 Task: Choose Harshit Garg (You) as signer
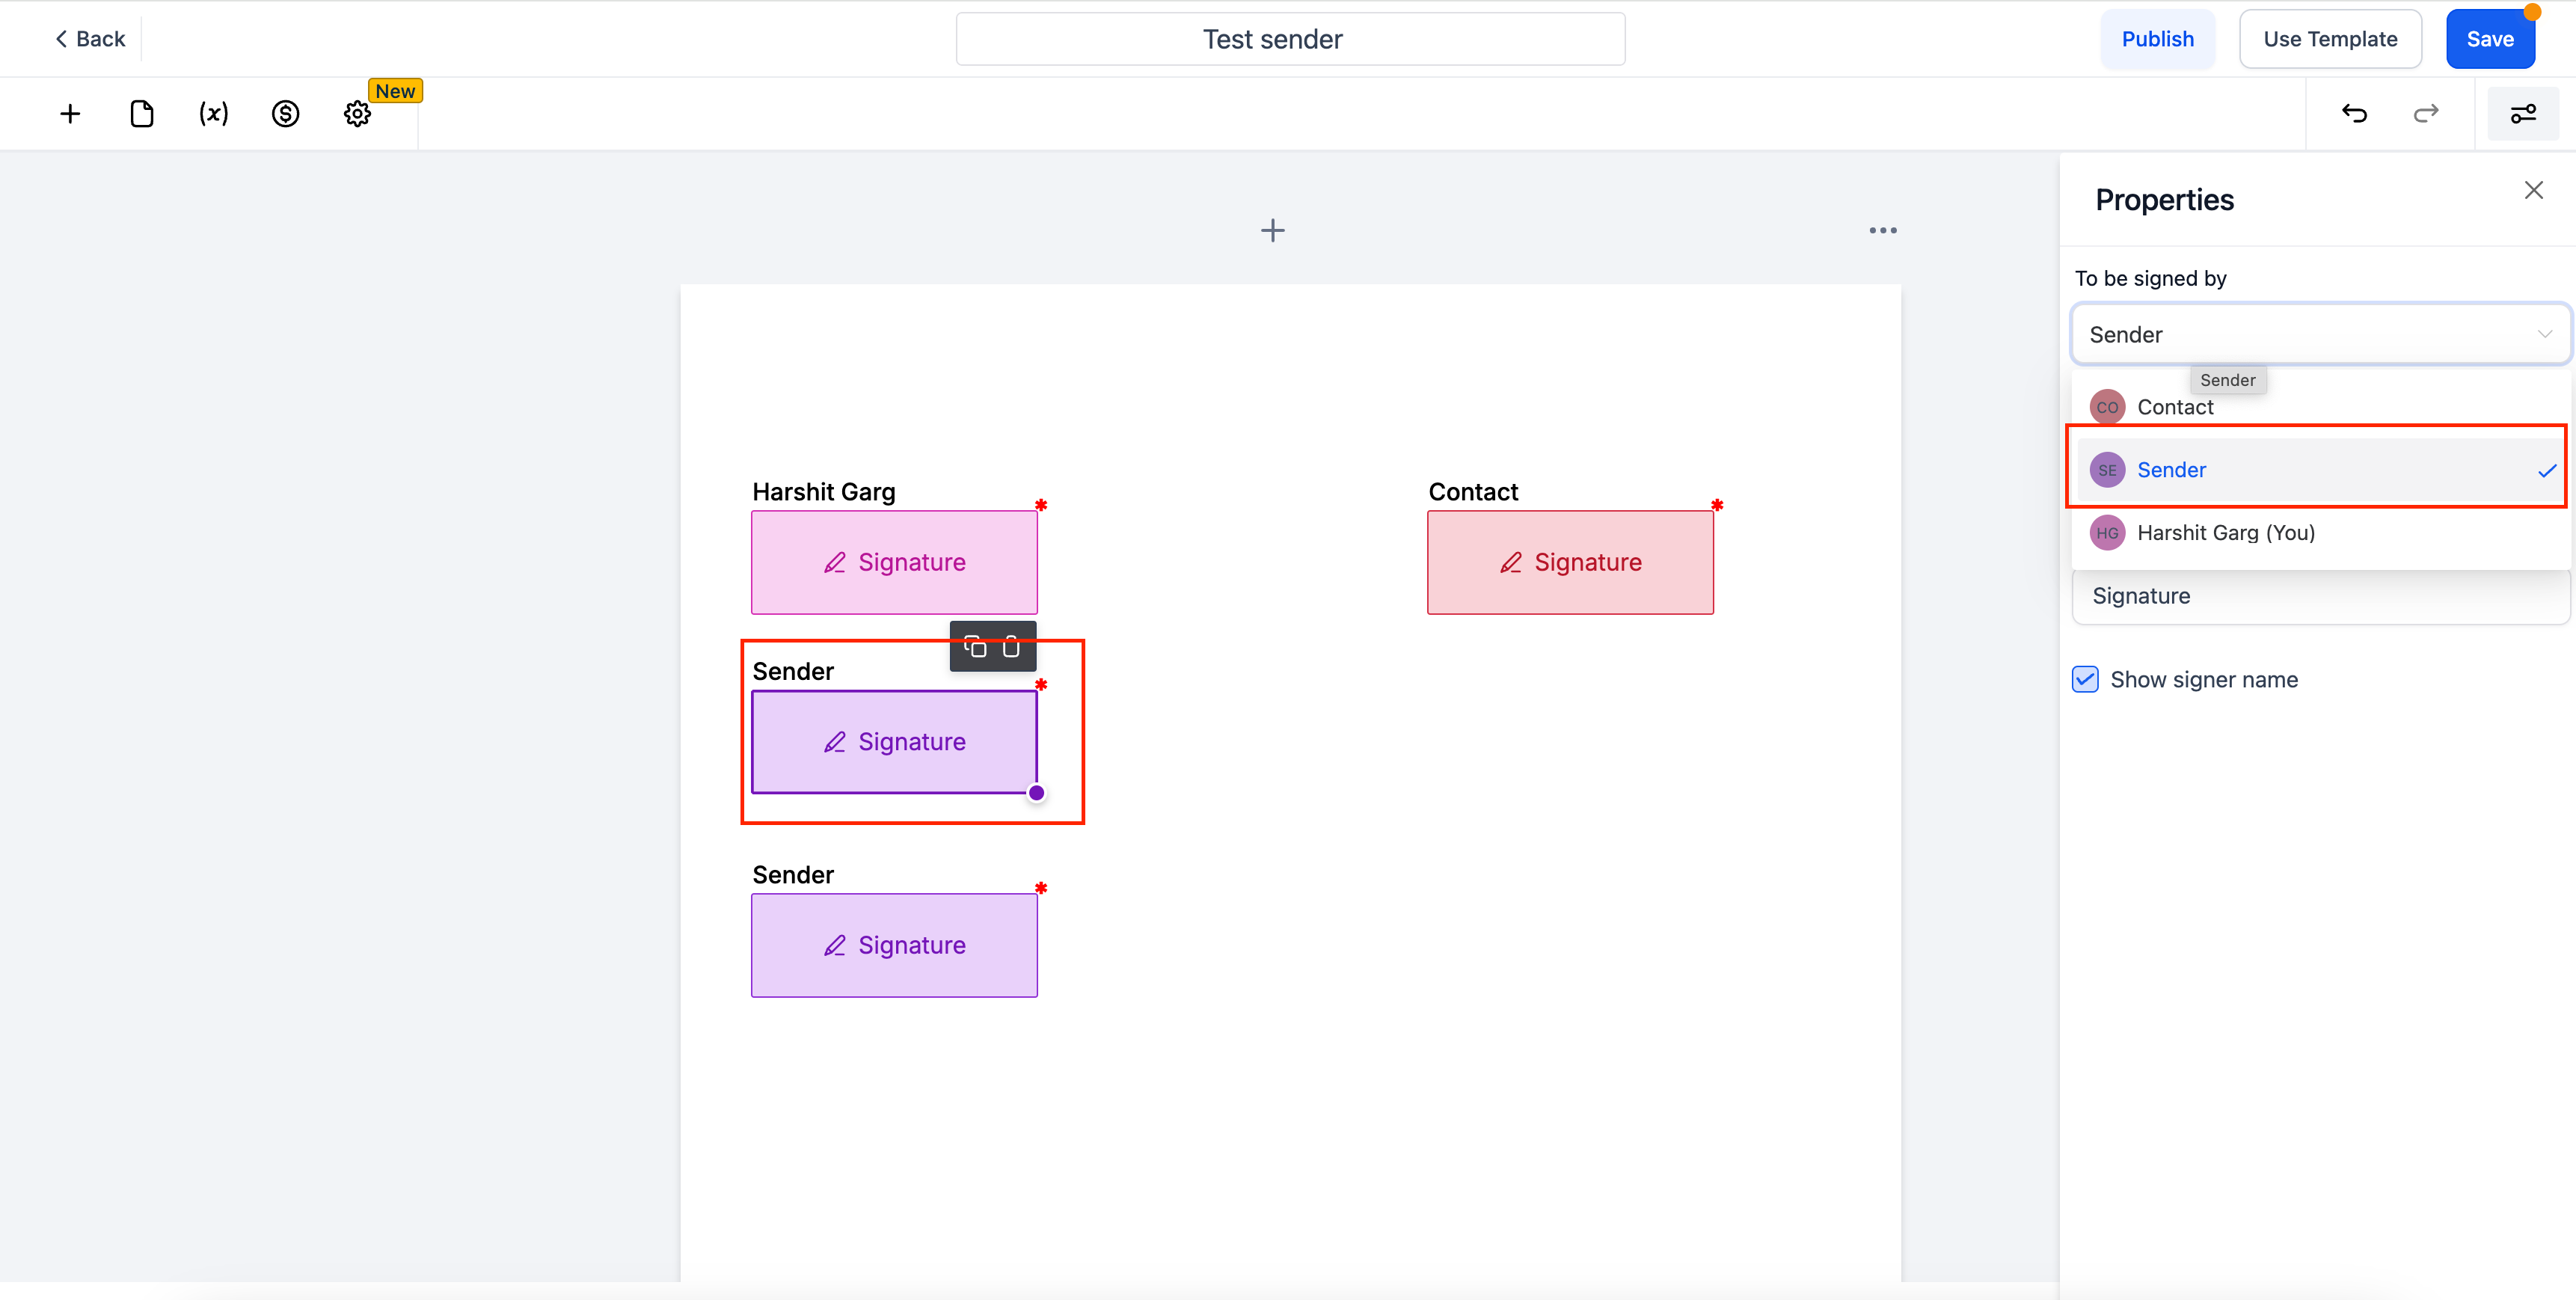point(2225,533)
